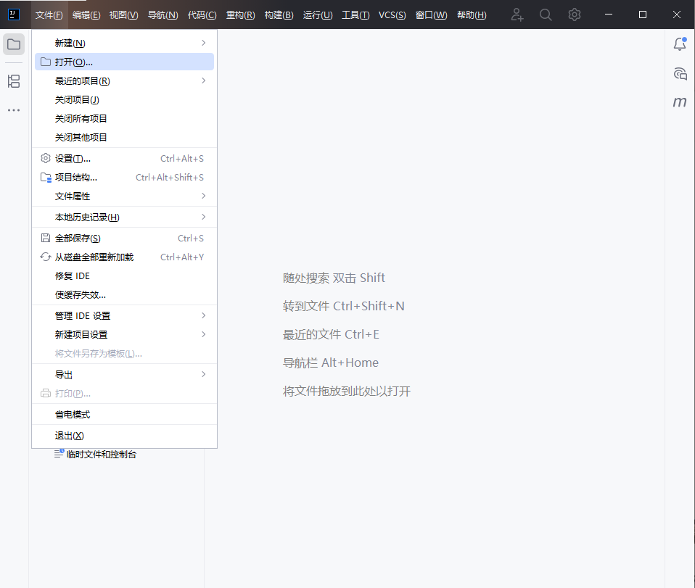Image resolution: width=695 pixels, height=588 pixels.
Task: Open the Notifications bell icon
Action: tap(680, 44)
